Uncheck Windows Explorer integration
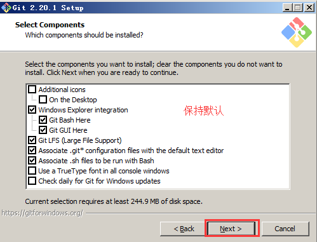The height and width of the screenshot is (242, 317). tap(32, 110)
